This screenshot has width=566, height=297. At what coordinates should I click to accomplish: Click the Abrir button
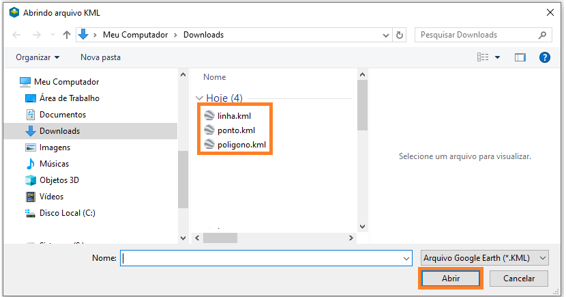point(450,279)
